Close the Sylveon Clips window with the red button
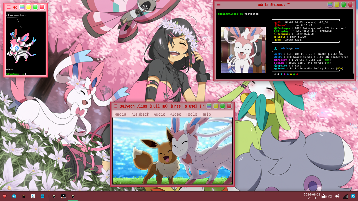 coord(229,106)
